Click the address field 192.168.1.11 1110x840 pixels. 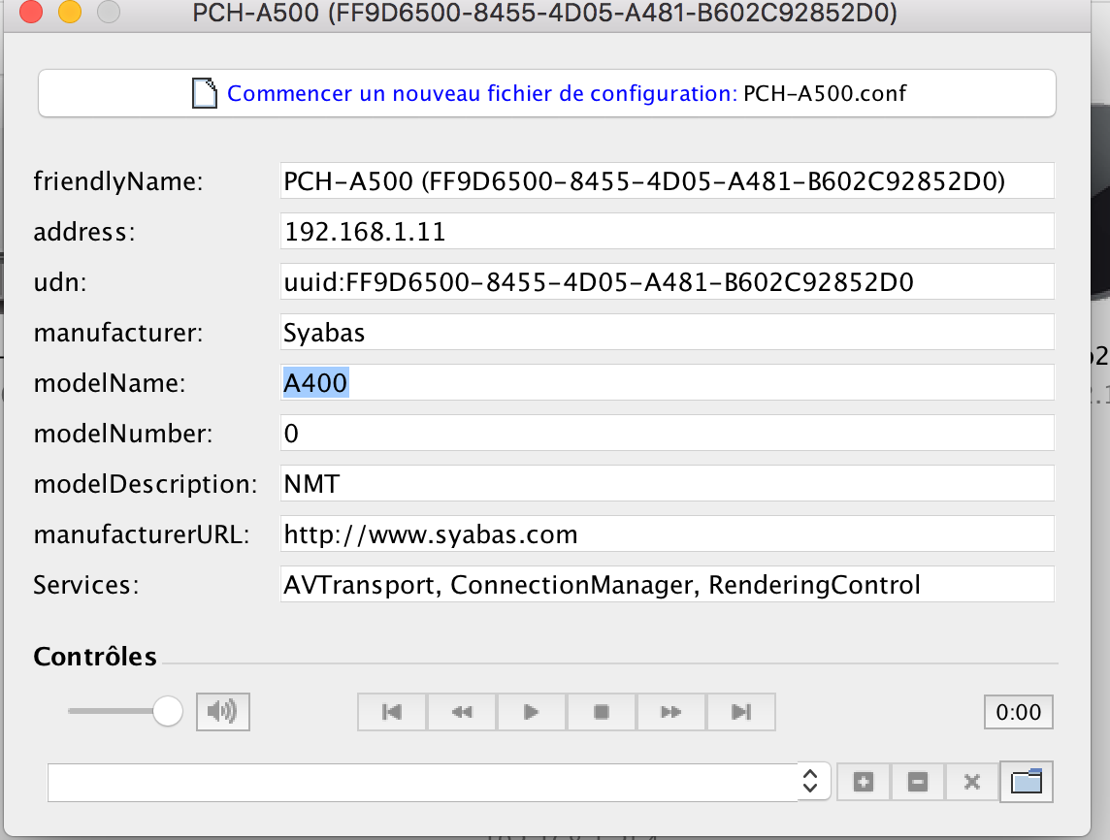pos(667,232)
